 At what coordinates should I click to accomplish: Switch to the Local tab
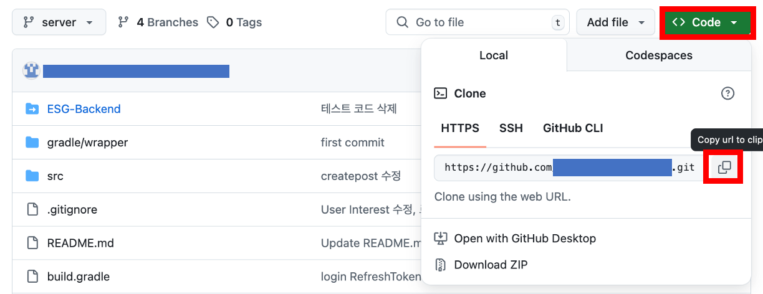pos(494,55)
